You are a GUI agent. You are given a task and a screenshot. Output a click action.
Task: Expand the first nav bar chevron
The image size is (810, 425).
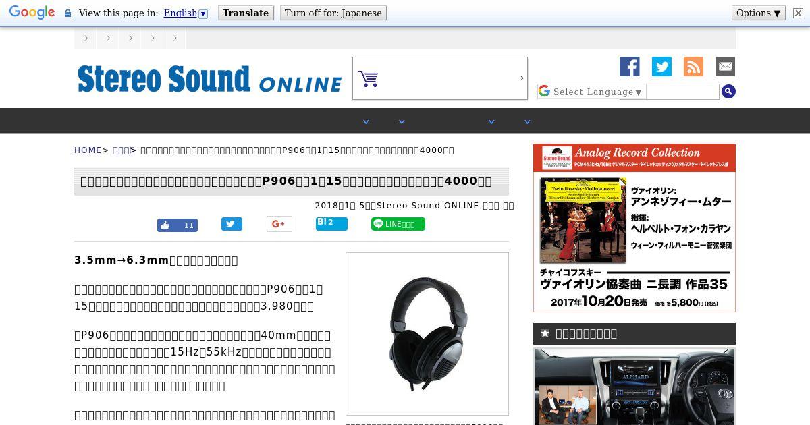click(366, 122)
